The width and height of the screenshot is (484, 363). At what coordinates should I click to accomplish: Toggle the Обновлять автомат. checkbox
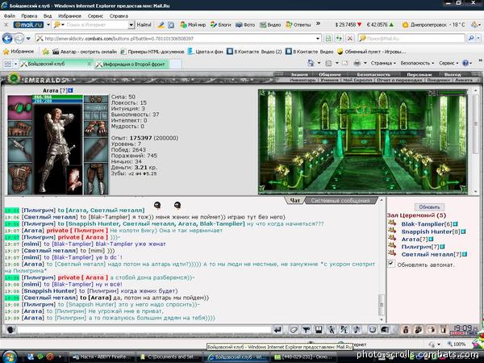tap(391, 264)
